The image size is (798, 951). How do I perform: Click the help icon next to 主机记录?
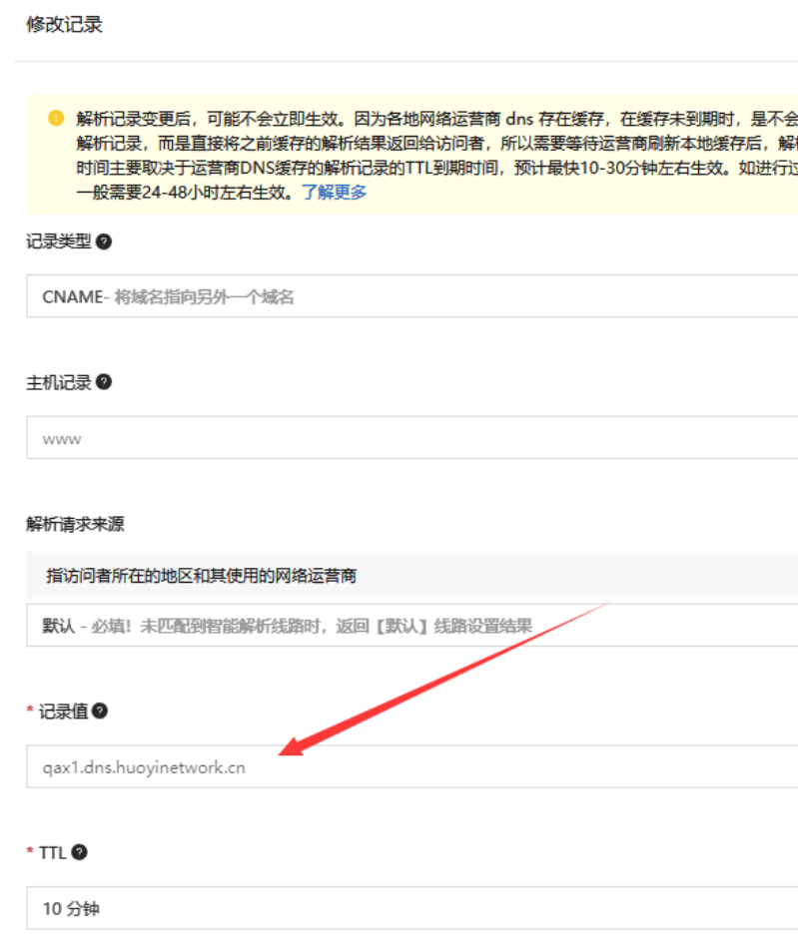point(104,382)
